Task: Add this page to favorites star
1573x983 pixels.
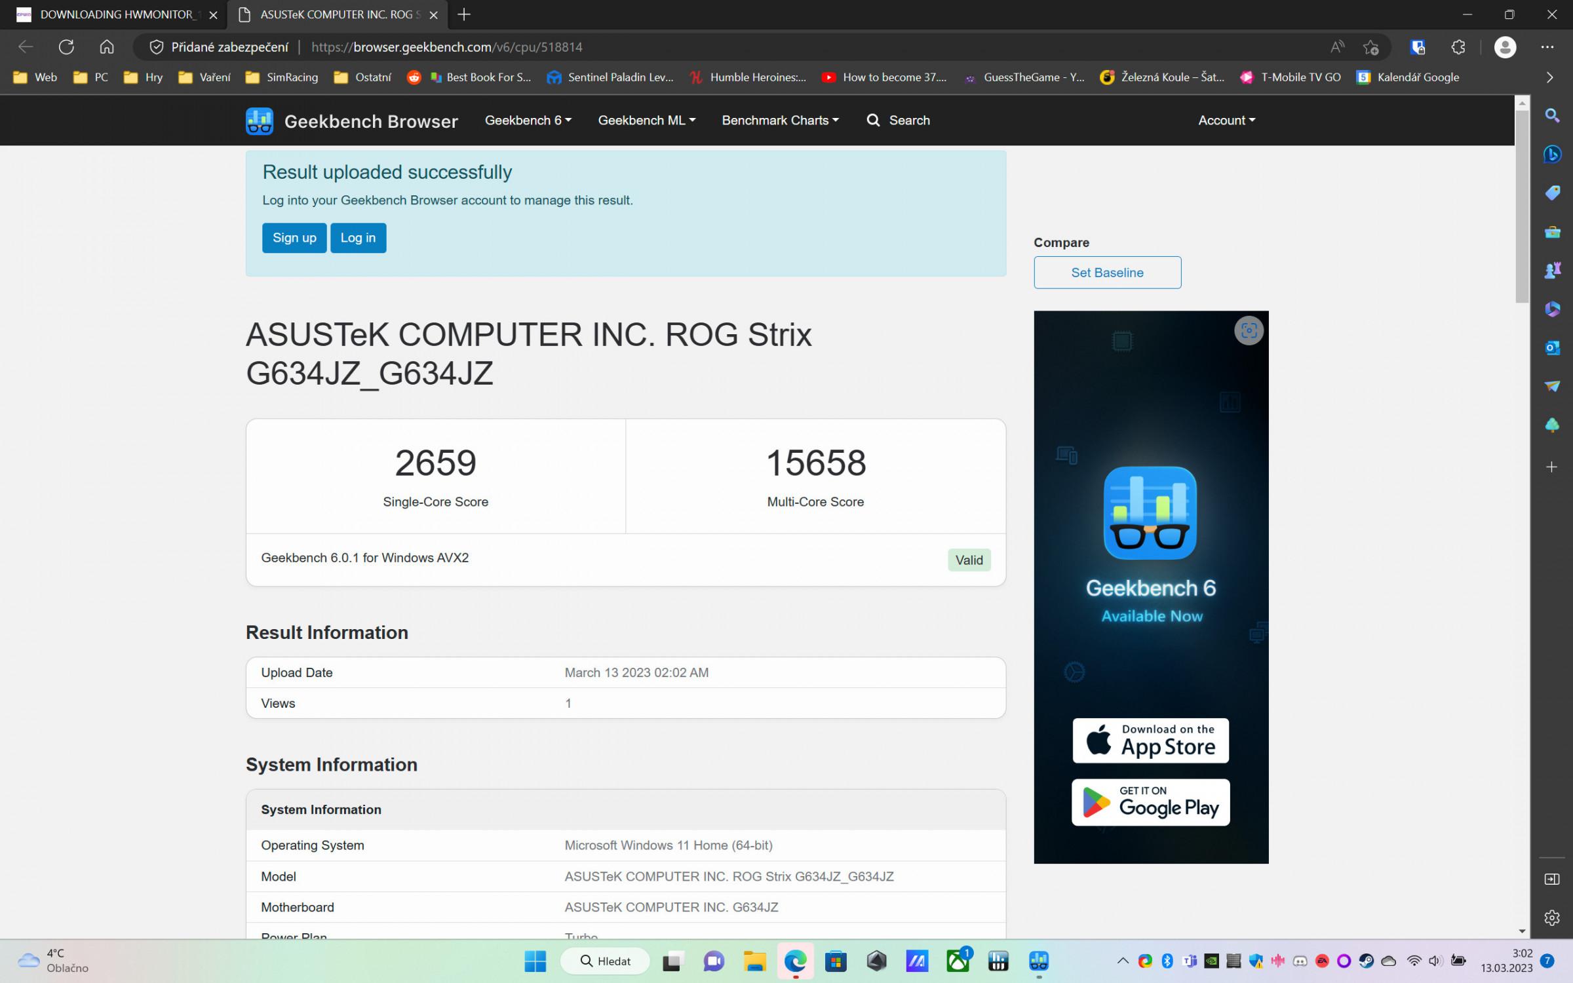Action: 1370,47
